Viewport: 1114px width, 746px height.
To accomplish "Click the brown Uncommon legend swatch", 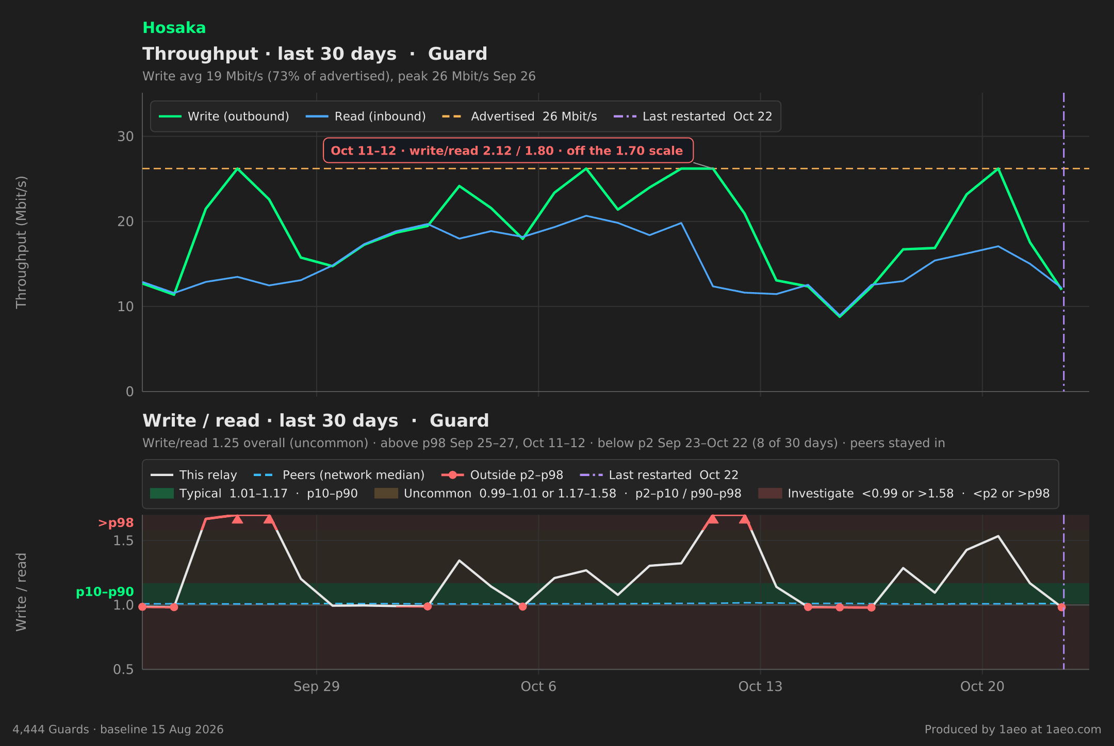I will pos(386,494).
